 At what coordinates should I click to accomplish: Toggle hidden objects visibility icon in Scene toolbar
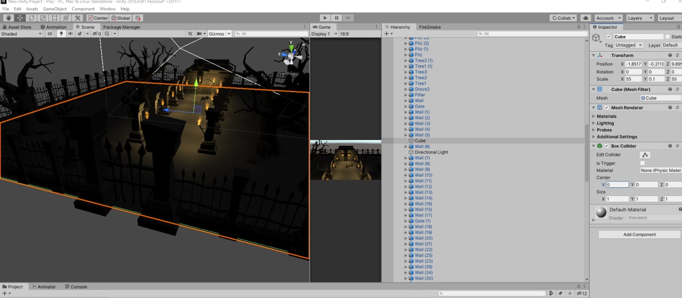pos(96,34)
